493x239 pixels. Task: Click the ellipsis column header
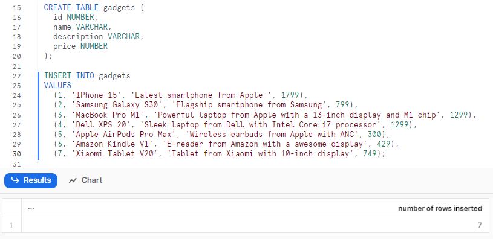click(x=31, y=208)
